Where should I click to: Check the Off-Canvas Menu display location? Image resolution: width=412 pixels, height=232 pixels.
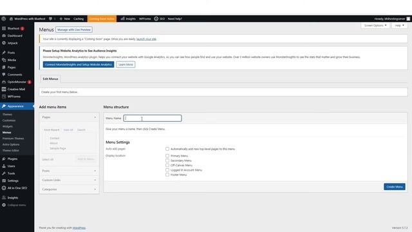[x=167, y=165]
